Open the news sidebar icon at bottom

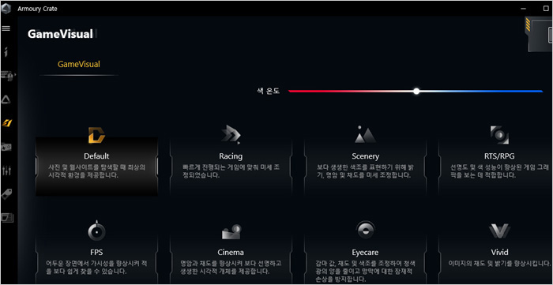(6, 218)
